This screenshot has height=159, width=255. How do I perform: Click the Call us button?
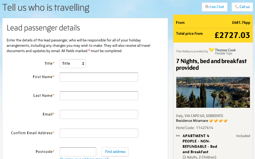click(x=242, y=7)
